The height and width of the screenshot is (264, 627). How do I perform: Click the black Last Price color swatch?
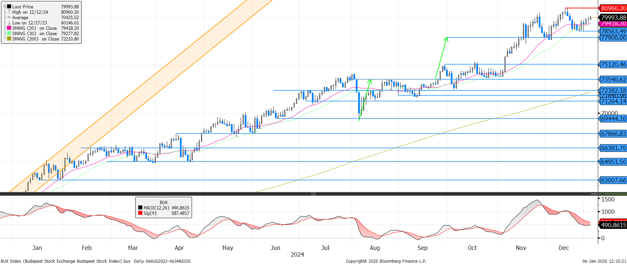click(x=9, y=7)
